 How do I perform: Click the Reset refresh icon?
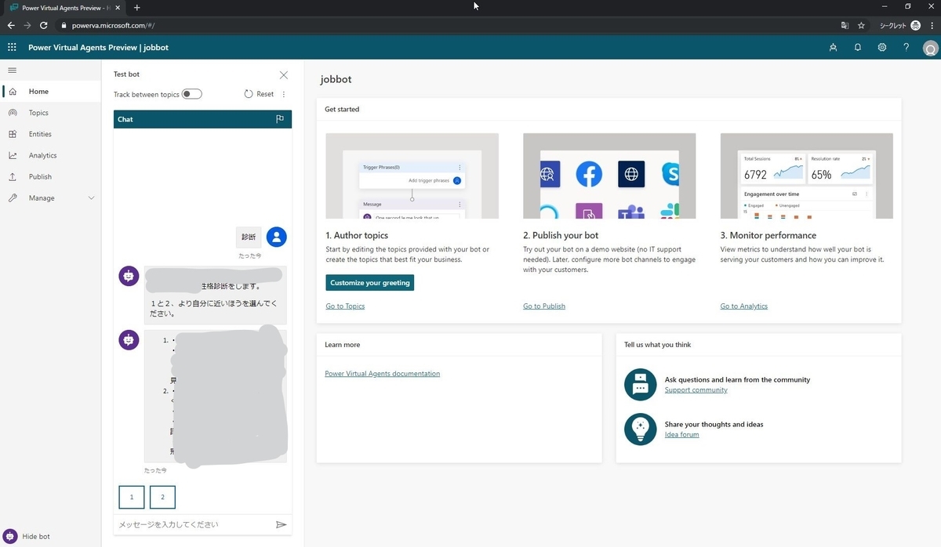[249, 94]
